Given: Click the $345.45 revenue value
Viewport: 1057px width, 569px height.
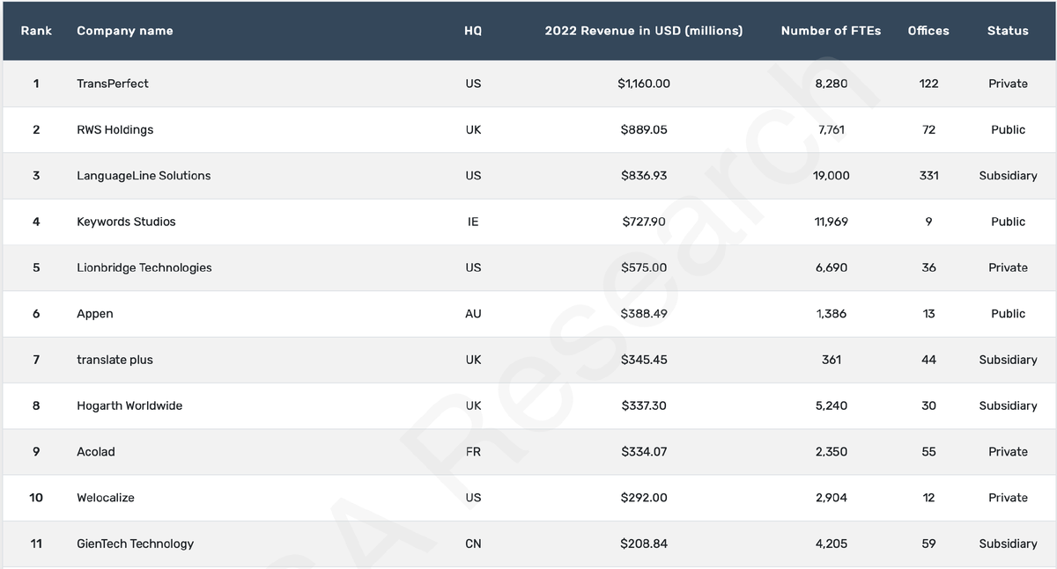Looking at the screenshot, I should [x=644, y=360].
